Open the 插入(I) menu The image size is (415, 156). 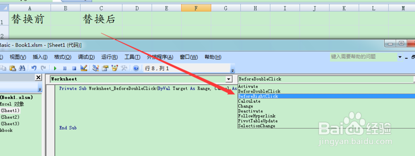40,57
